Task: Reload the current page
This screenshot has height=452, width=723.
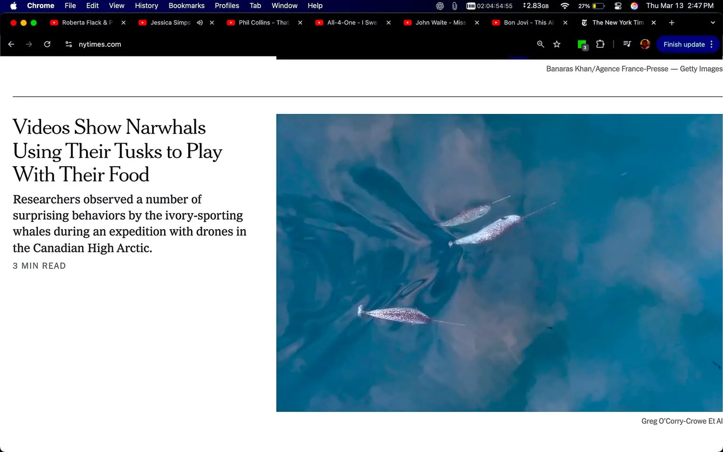Action: tap(47, 44)
